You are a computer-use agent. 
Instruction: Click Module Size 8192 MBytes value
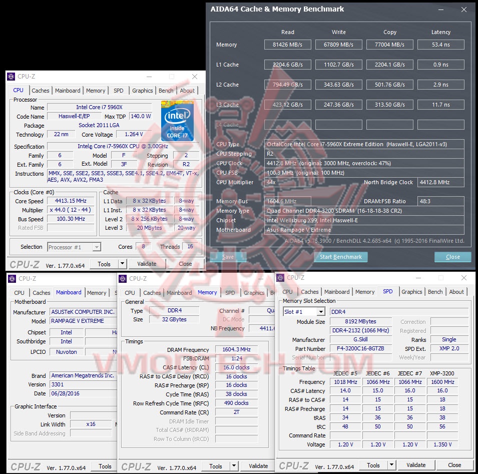click(x=361, y=321)
